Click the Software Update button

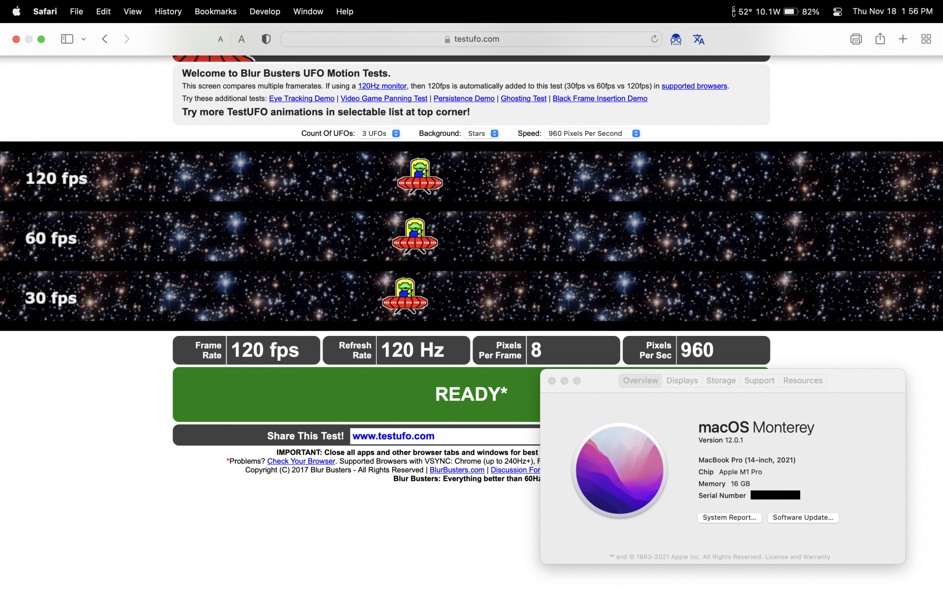[802, 518]
